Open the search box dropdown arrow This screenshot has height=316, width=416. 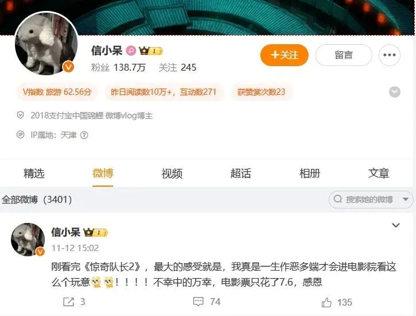[x=406, y=199]
